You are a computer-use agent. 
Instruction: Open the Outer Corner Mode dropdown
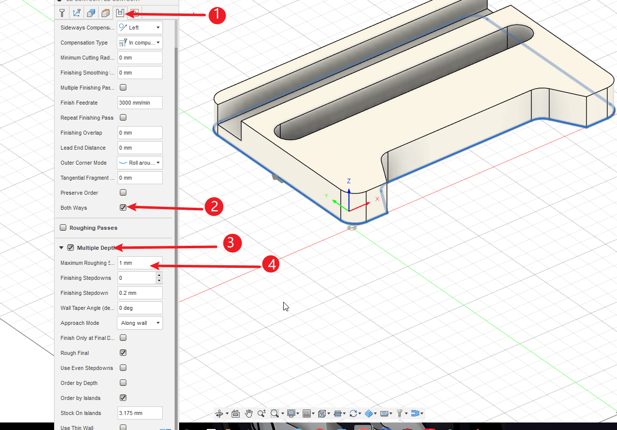[x=140, y=163]
